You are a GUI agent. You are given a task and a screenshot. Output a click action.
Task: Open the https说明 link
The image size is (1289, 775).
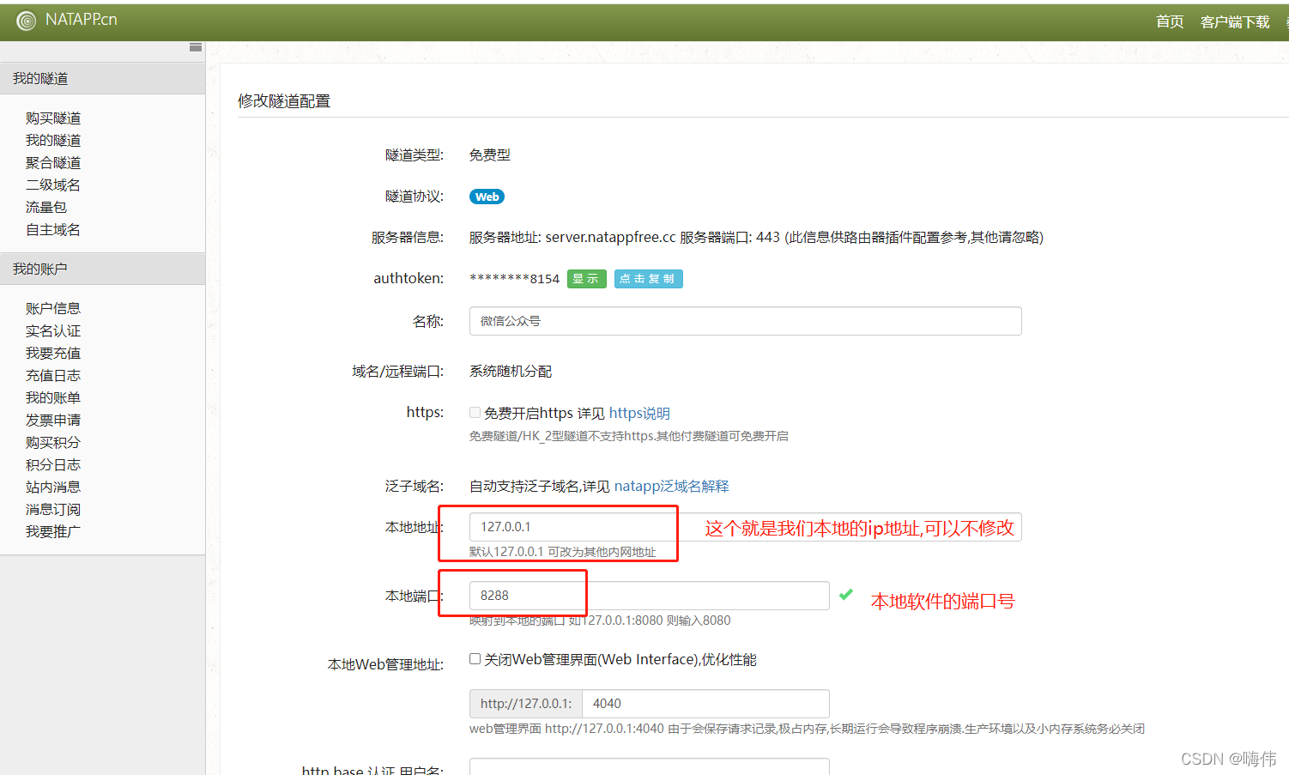(639, 413)
